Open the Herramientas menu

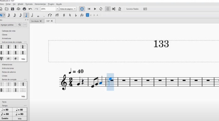pyautogui.click(x=40, y=4)
